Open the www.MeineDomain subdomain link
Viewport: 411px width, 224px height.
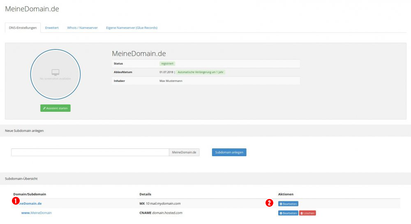(x=37, y=213)
